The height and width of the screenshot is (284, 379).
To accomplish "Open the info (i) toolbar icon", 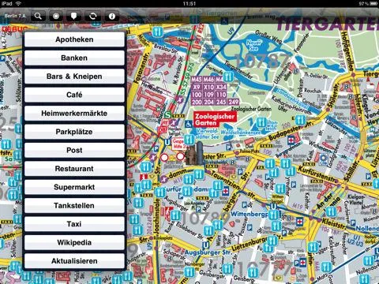I will [x=111, y=17].
